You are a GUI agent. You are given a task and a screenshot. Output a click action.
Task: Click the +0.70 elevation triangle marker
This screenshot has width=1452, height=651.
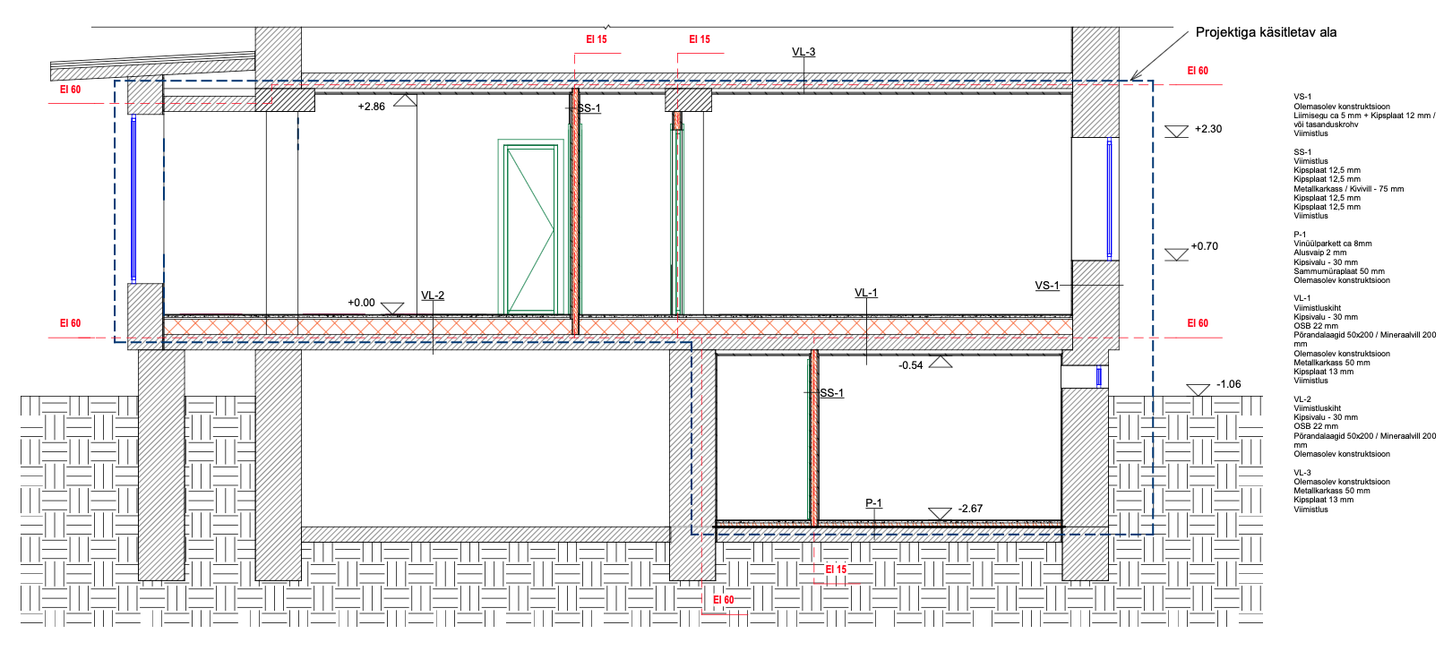[1176, 254]
